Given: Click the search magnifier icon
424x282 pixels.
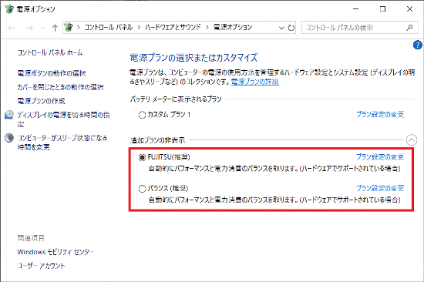Looking at the screenshot, I should 409,28.
